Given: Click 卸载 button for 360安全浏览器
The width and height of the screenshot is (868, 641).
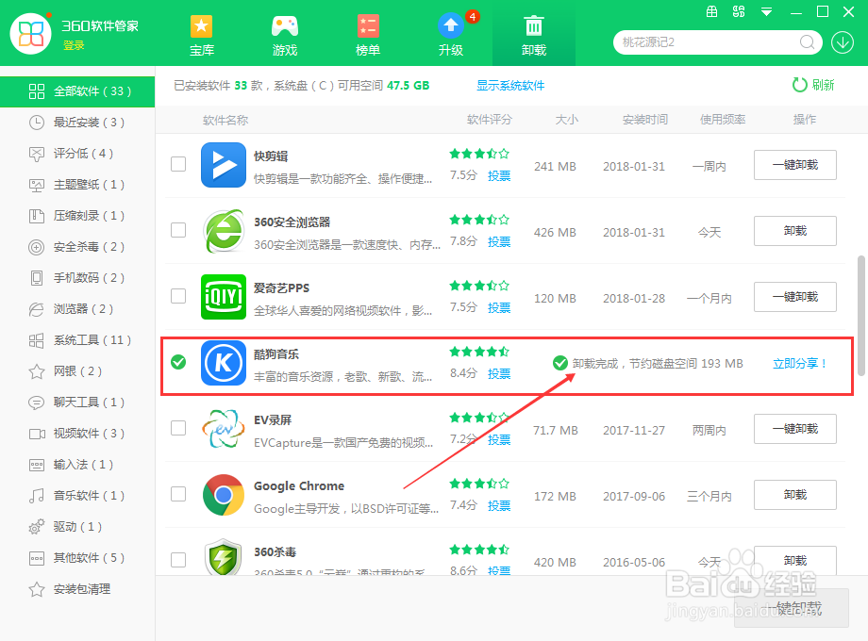Looking at the screenshot, I should click(795, 231).
